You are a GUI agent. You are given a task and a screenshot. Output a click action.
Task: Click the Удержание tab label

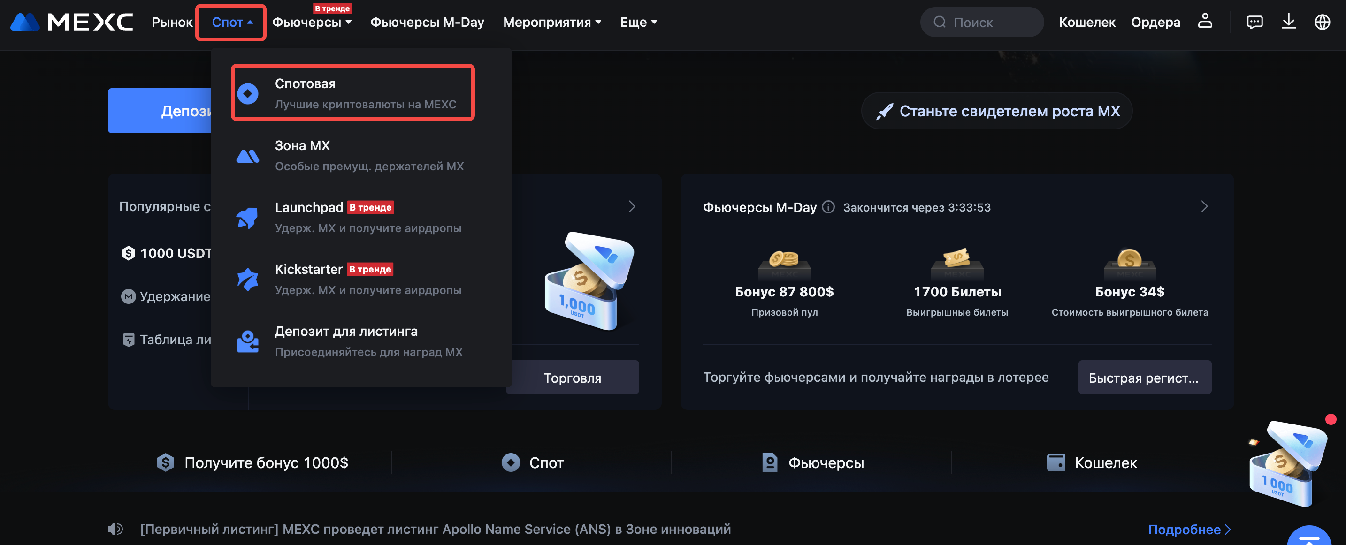pos(175,296)
